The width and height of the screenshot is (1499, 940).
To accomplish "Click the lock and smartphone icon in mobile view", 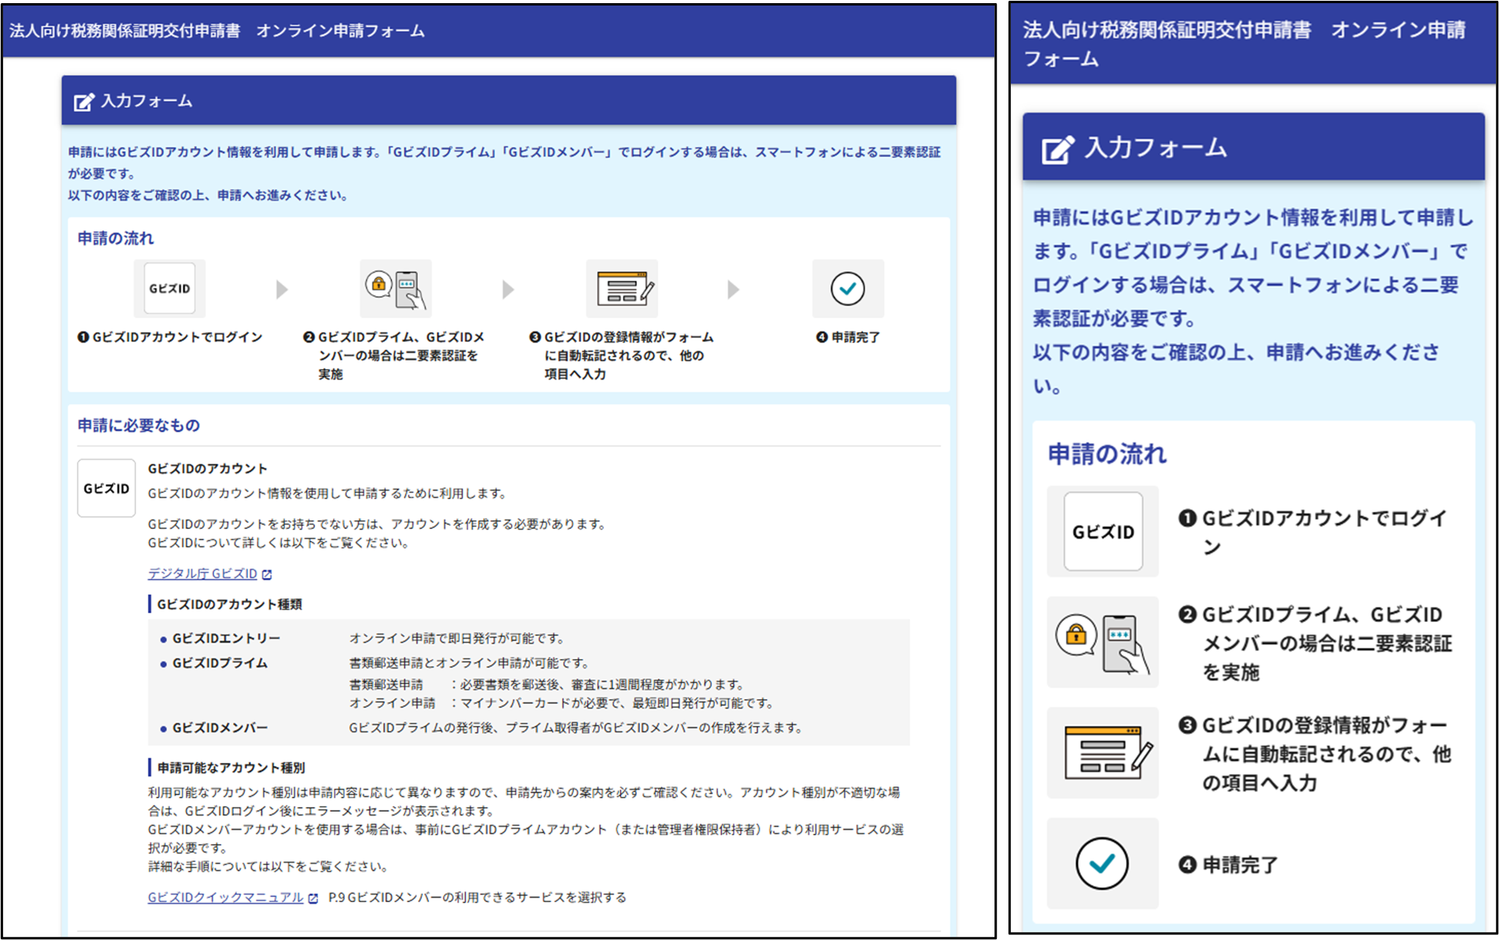I will (1102, 642).
